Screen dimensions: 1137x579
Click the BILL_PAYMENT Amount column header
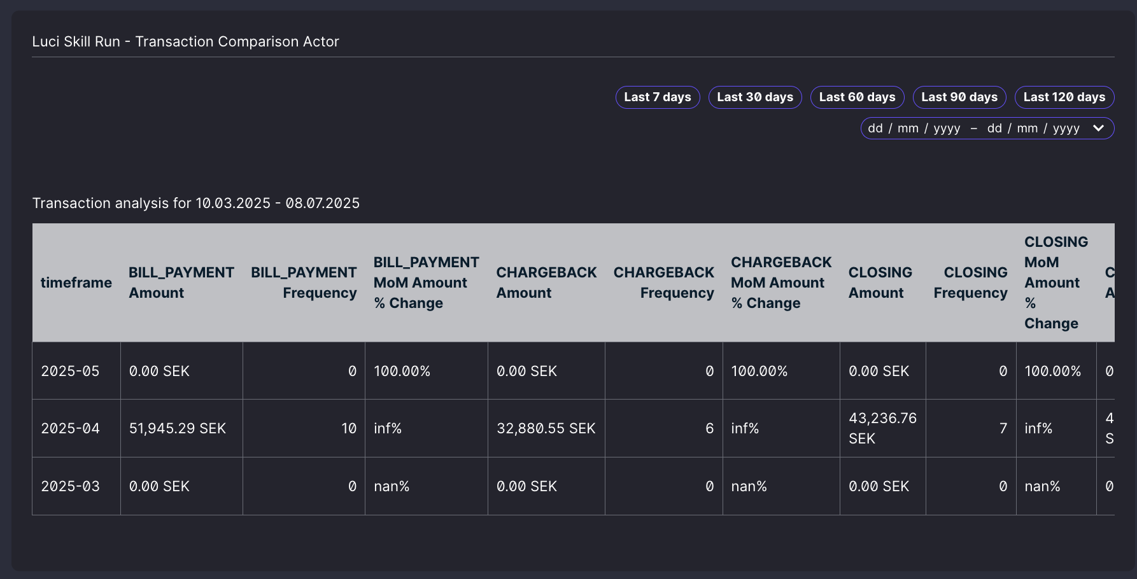click(181, 283)
